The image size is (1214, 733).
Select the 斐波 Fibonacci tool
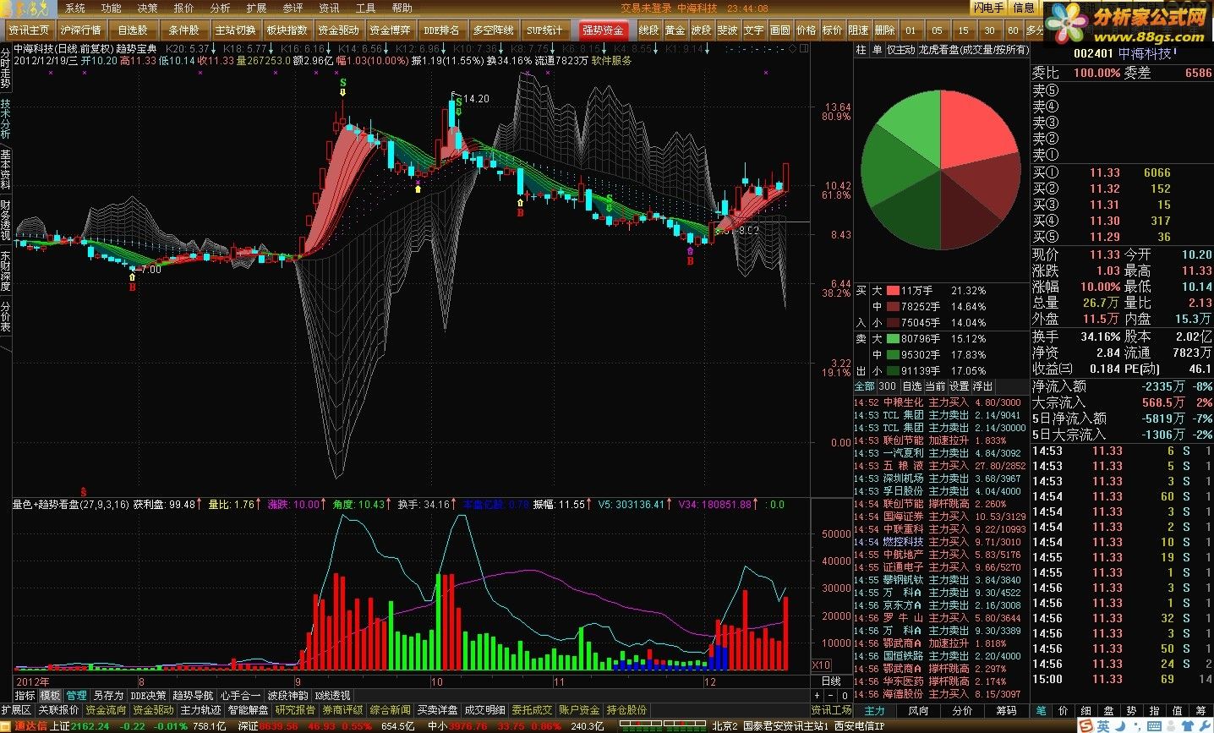(728, 30)
